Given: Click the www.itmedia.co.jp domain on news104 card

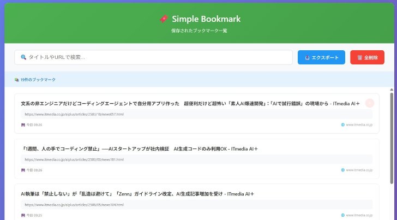Looking at the screenshot, I should [359, 215].
